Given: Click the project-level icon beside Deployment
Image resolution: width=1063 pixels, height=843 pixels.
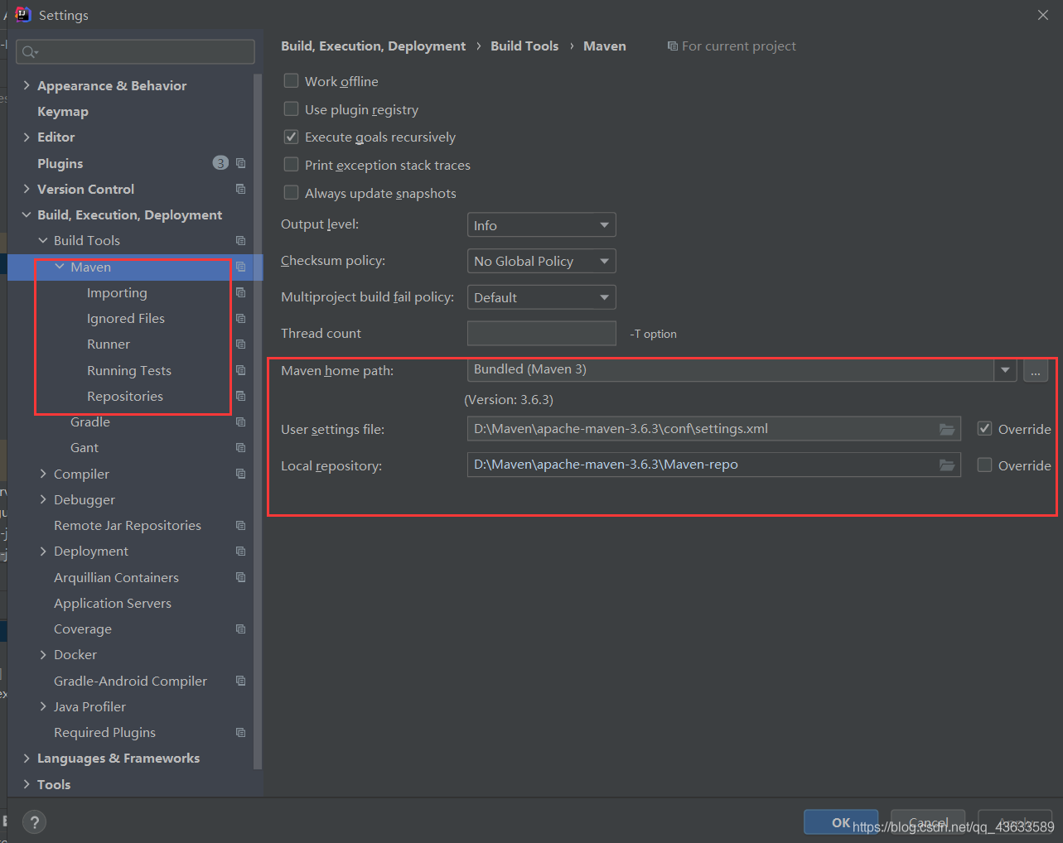Looking at the screenshot, I should click(x=240, y=551).
